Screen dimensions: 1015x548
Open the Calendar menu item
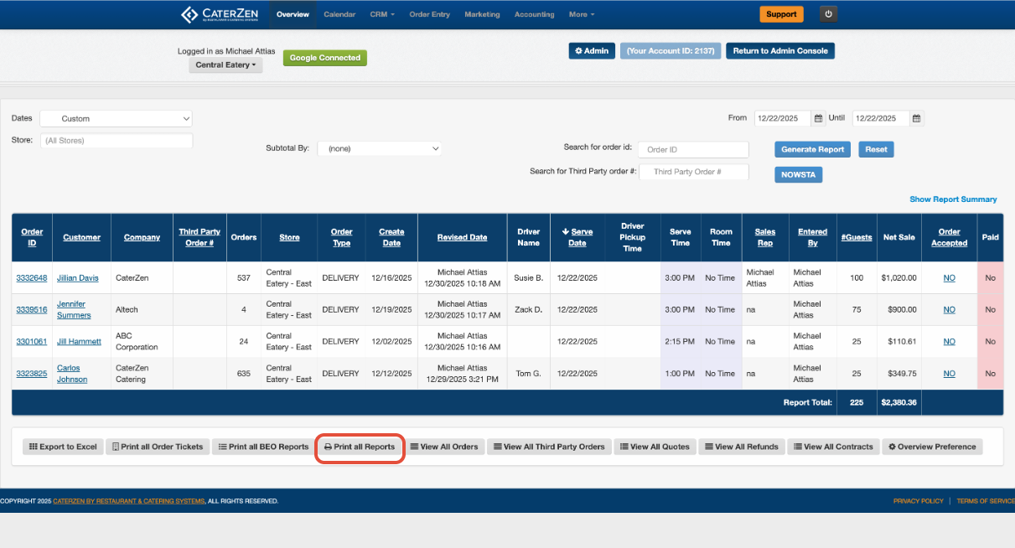click(x=339, y=14)
